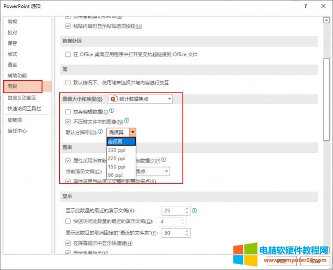Choose 96 ppi in the resolution dropdown
333x270 pixels.
click(115, 175)
